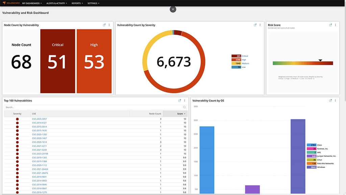Screen dimensions: 346x195
Task: Open the Risk Score external link icon
Action: coord(330,25)
